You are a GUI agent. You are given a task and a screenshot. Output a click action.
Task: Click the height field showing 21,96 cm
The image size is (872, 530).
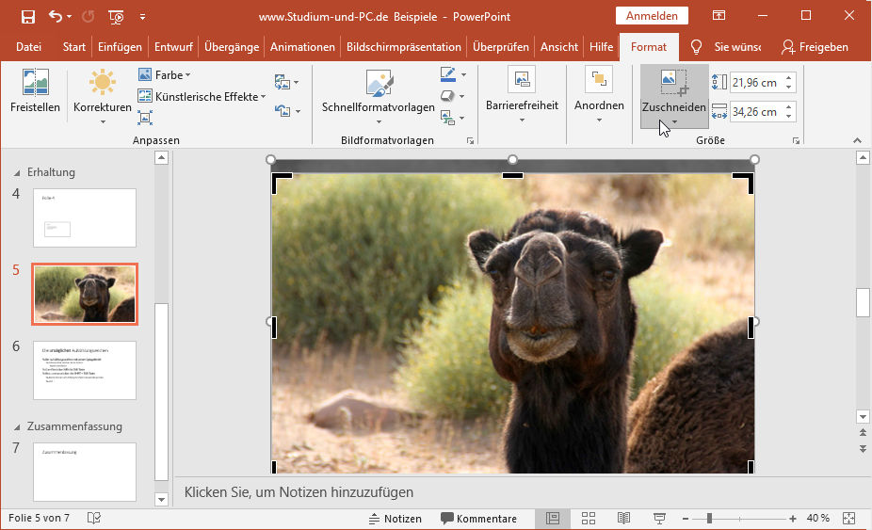pos(755,82)
